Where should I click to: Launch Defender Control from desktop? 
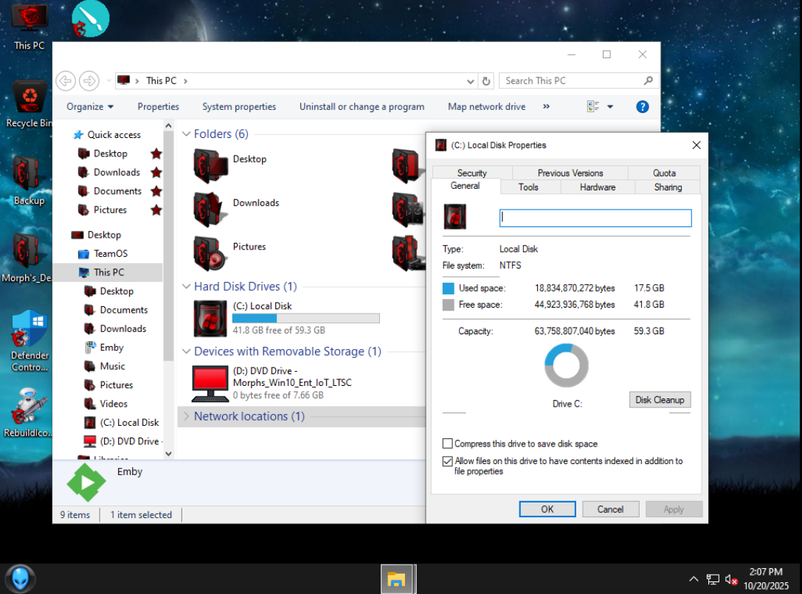tap(30, 341)
